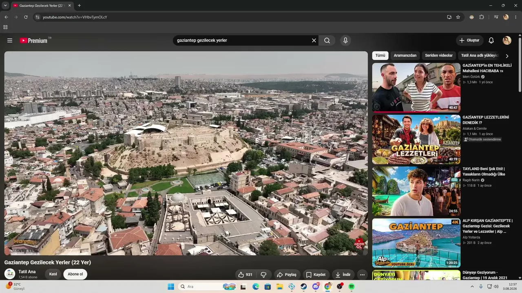Click the browser address bar URL

75,17
